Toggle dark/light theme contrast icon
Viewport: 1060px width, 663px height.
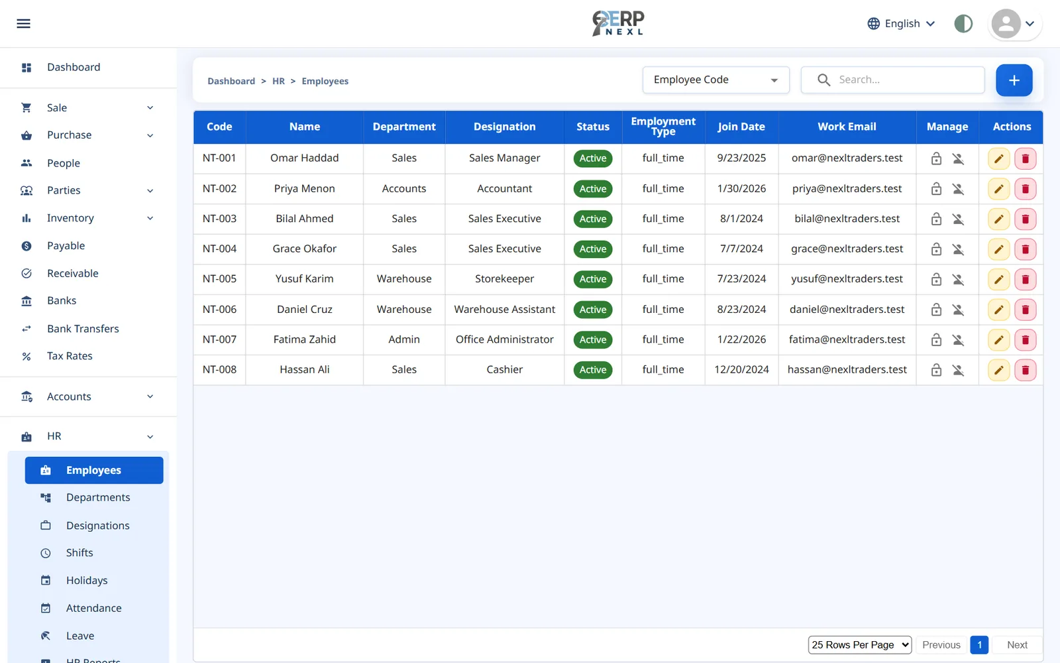click(963, 24)
